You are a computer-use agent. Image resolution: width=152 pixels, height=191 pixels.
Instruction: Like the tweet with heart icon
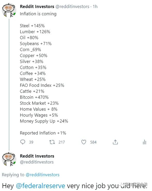(x=84, y=142)
